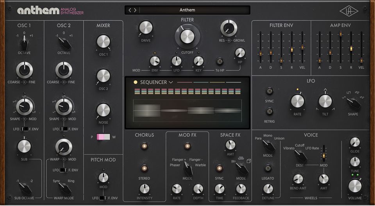Screen dimensions: 375x206
Task: Click the OSC 2 OCTAVE selector switch
Action: click(64, 43)
